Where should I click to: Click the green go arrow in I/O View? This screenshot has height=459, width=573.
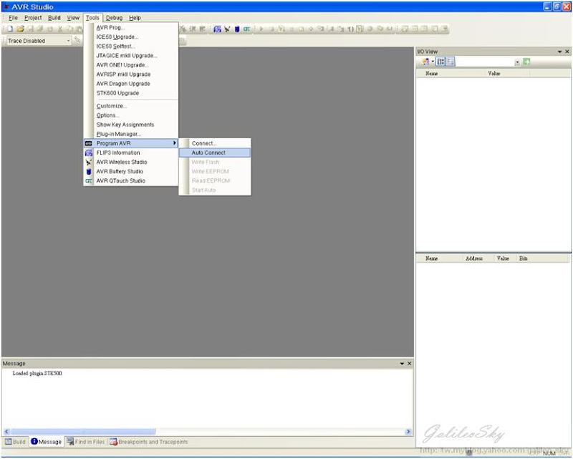[x=526, y=62]
